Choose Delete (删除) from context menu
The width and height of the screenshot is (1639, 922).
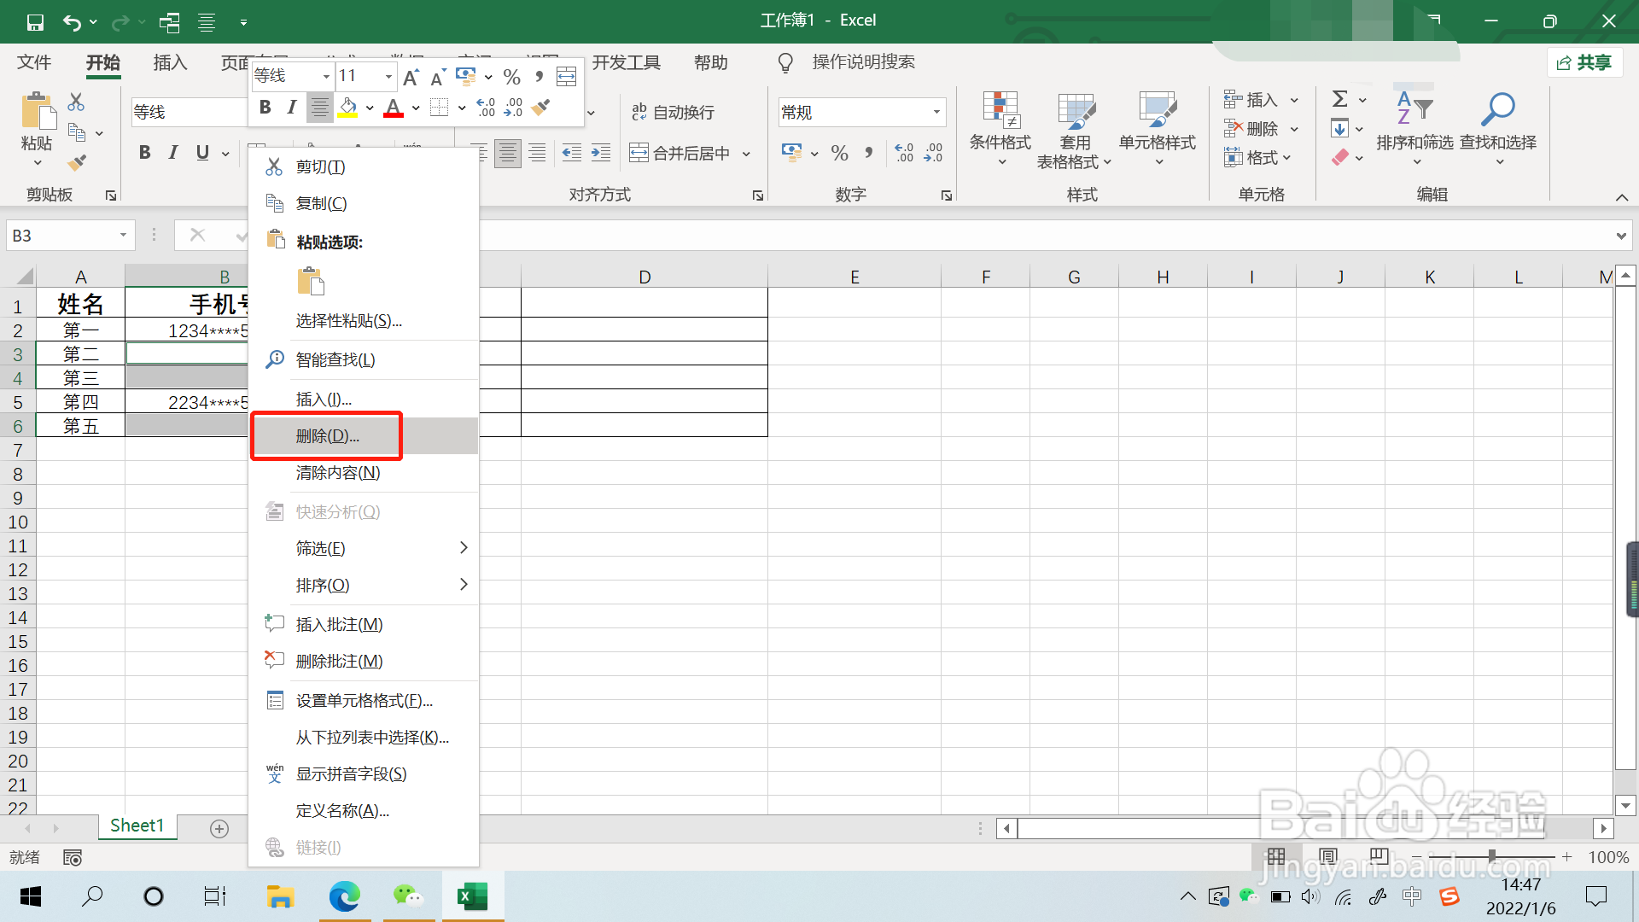[328, 436]
